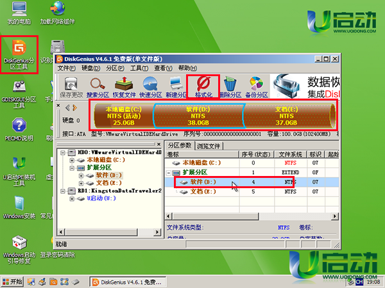Select U启动(U:) in tree
The height and width of the screenshot is (288, 385).
tap(101, 198)
